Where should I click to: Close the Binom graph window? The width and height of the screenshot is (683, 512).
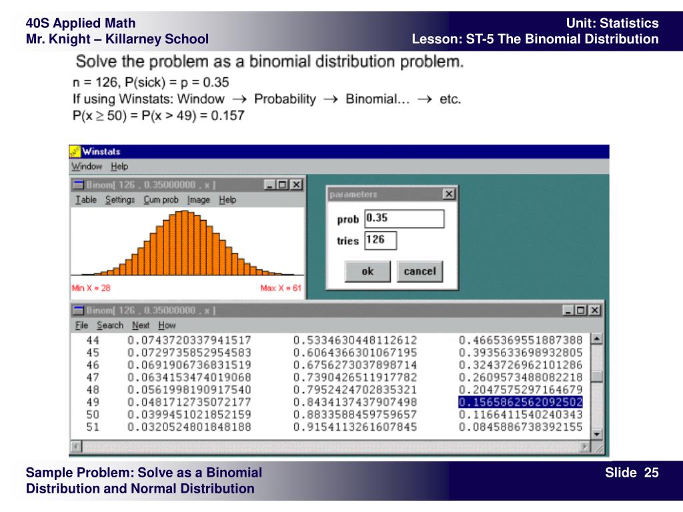pyautogui.click(x=296, y=185)
